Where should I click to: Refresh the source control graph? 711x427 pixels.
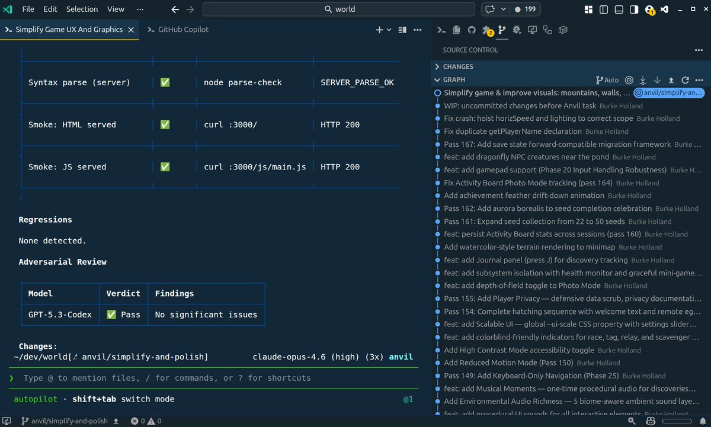(x=686, y=80)
